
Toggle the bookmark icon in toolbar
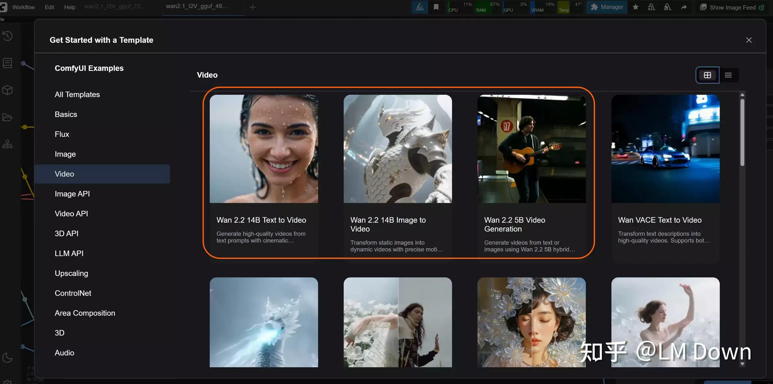436,7
